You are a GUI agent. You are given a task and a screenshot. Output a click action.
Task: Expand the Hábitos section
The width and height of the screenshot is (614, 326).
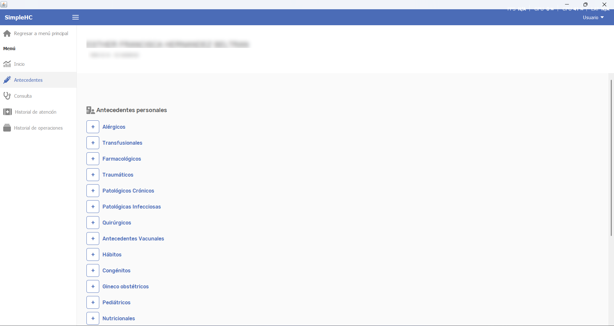[x=93, y=254]
